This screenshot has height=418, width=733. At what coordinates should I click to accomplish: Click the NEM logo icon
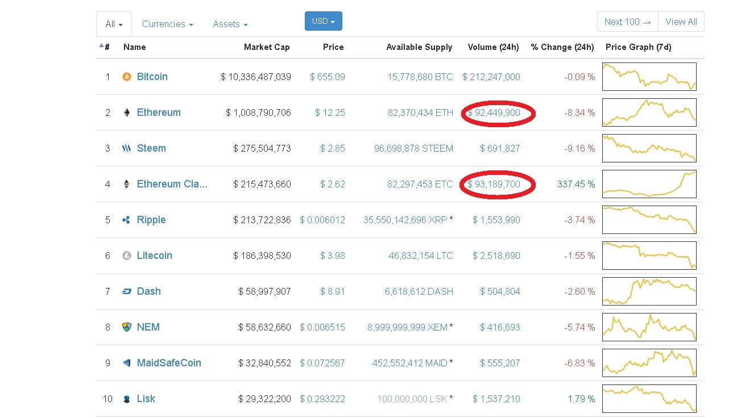click(x=127, y=327)
